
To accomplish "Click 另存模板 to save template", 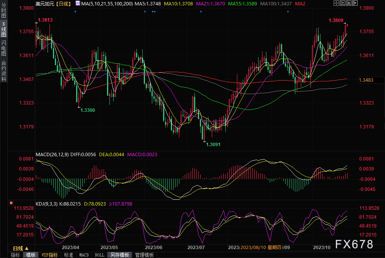I will tap(119, 255).
